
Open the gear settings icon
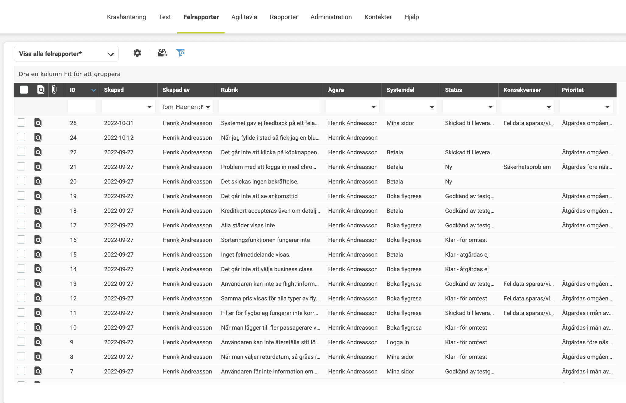137,53
